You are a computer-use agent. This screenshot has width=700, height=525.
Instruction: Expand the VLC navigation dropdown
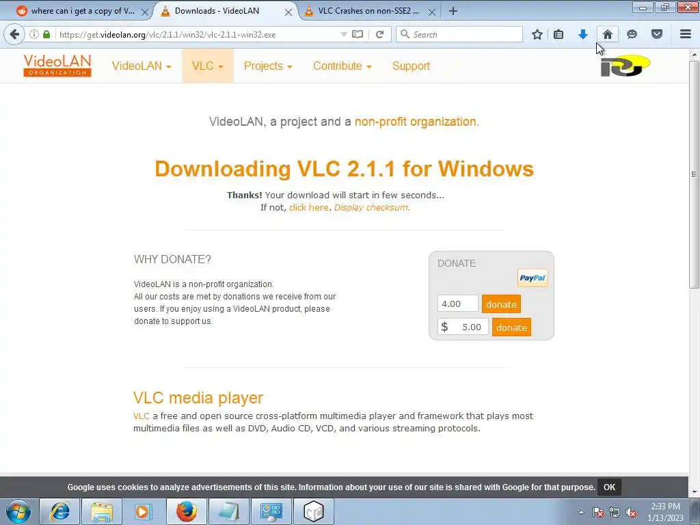coord(208,66)
